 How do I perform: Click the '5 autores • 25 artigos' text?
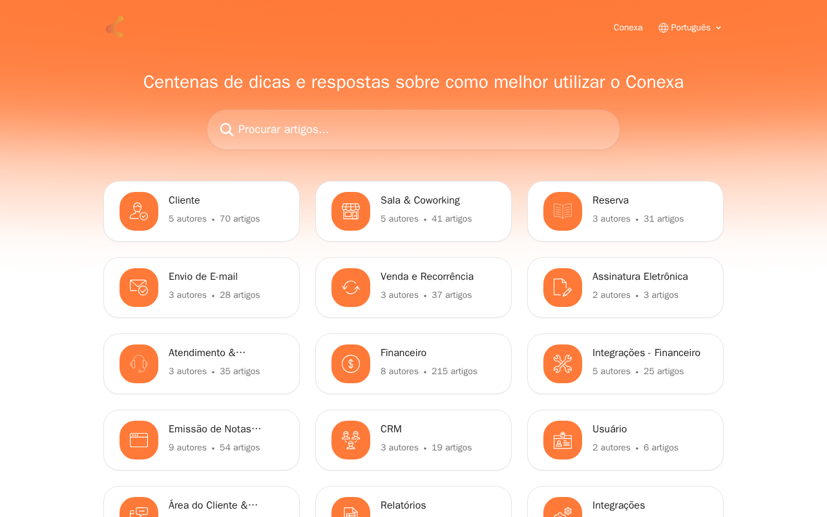tap(638, 372)
